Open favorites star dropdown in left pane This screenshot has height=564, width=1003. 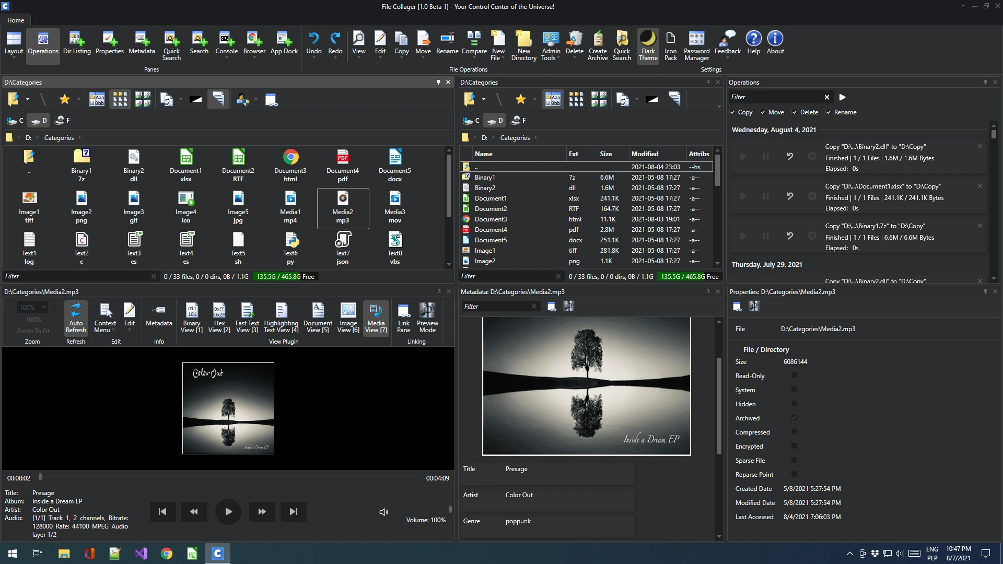click(x=79, y=99)
